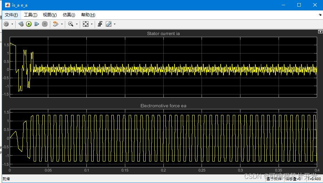Expand the measurements ruler dropdown arrow
This screenshot has width=323, height=183.
click(114, 24)
